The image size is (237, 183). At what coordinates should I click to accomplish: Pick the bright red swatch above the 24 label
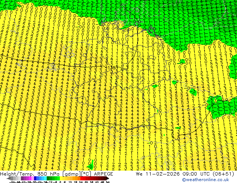click(81, 178)
